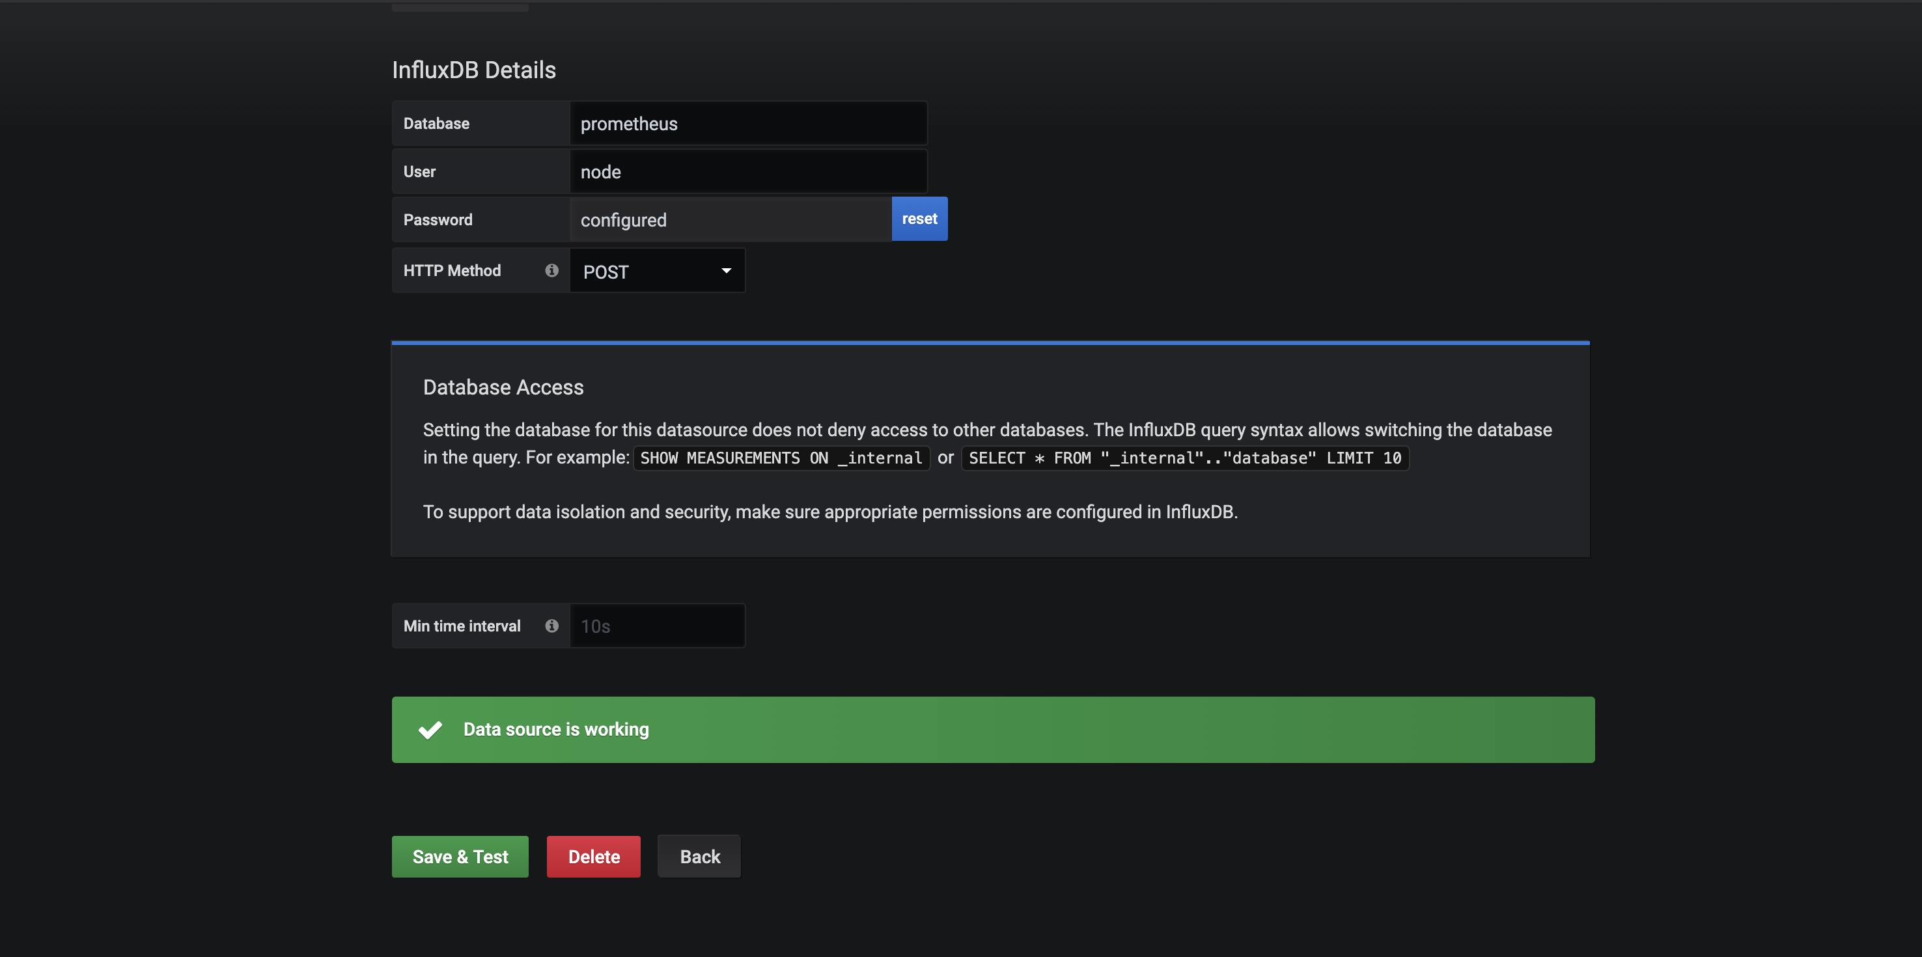Image resolution: width=1922 pixels, height=957 pixels.
Task: Click inside the Database field showing prometheus
Action: click(x=748, y=123)
